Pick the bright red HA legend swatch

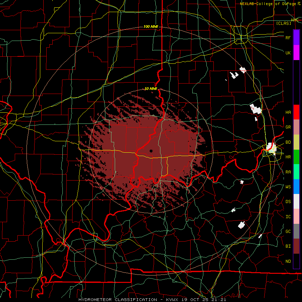pos(296,112)
